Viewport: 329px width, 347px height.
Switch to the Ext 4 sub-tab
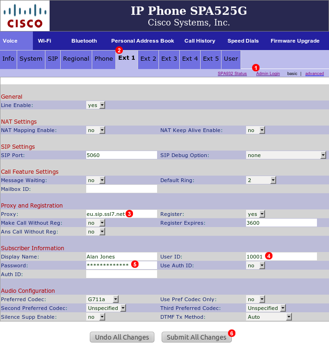(190, 59)
